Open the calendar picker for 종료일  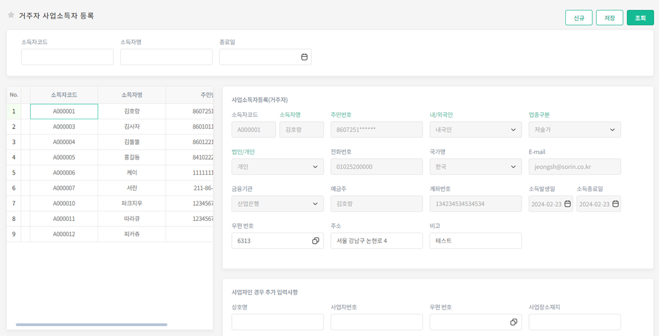(304, 57)
